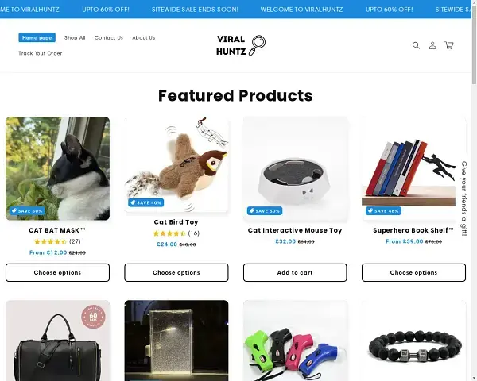Open the Give your friends a gift tab

464,198
